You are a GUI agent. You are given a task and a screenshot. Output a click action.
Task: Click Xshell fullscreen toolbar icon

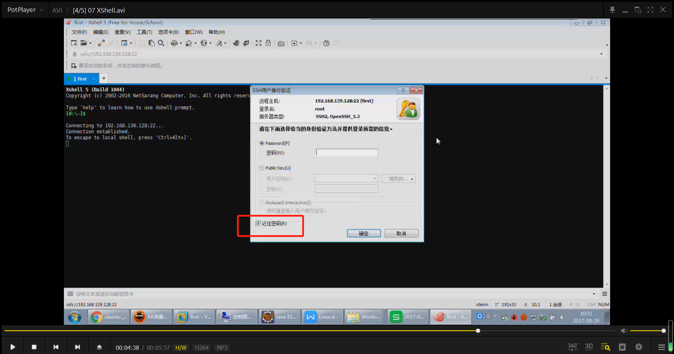258,43
